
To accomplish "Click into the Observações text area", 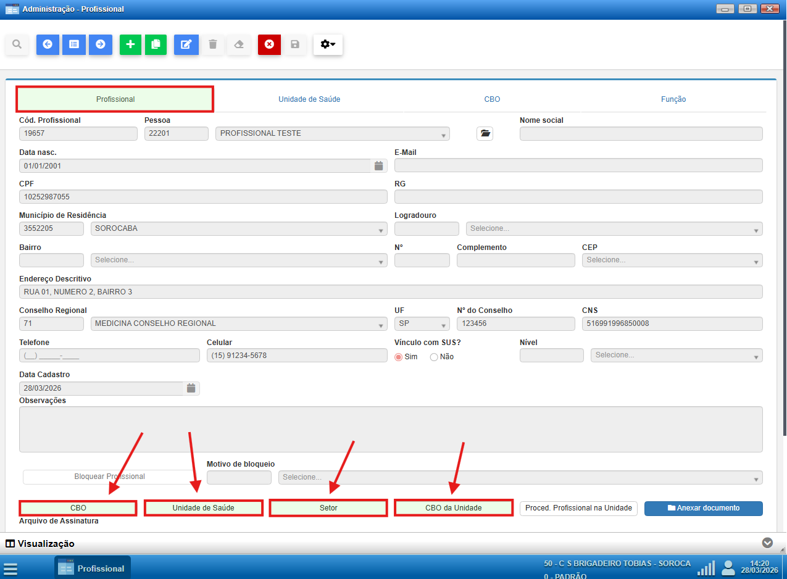I will 391,429.
